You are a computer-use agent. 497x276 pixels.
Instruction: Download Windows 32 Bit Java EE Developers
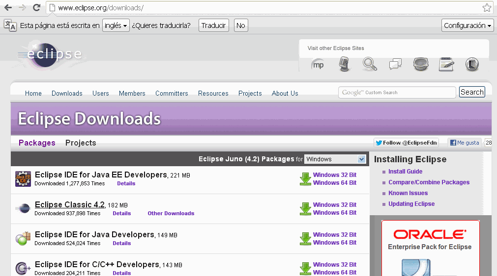tap(335, 175)
